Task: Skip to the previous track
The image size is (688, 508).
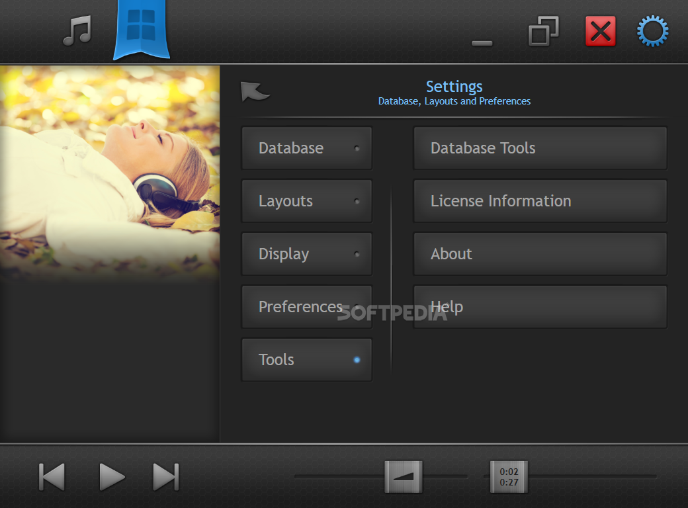Action: pyautogui.click(x=52, y=477)
